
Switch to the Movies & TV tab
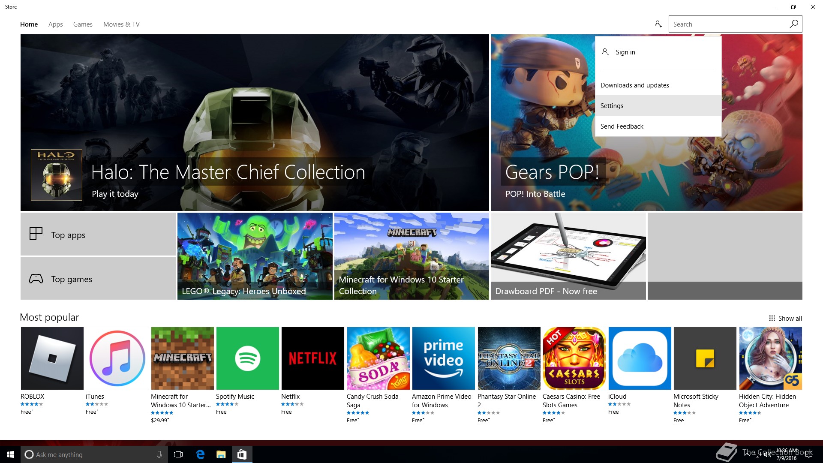click(121, 24)
